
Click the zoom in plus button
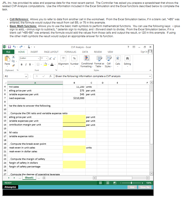coord(142,183)
